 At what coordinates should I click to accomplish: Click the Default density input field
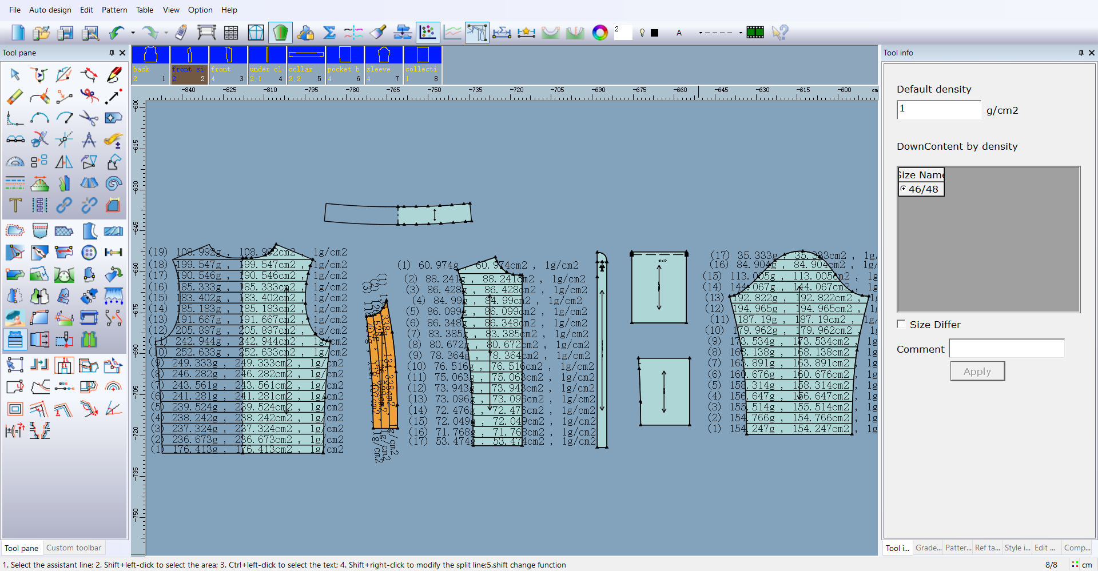coord(939,110)
